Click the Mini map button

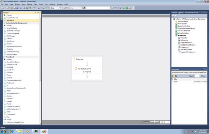(x=145, y=122)
